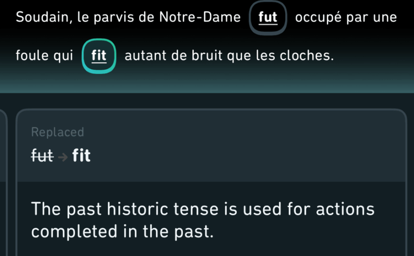Click the word "foule" in the sentence
Screen dimensions: 414x256
[x=32, y=55]
